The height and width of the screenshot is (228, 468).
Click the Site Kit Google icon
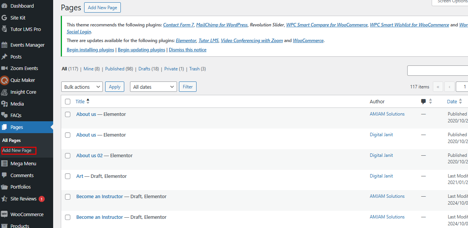tap(5, 18)
